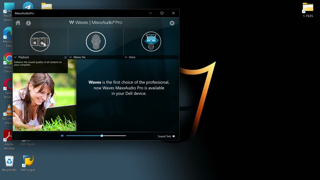Expand the Waves Nx chevron
The width and height of the screenshot is (320, 180).
70,57
